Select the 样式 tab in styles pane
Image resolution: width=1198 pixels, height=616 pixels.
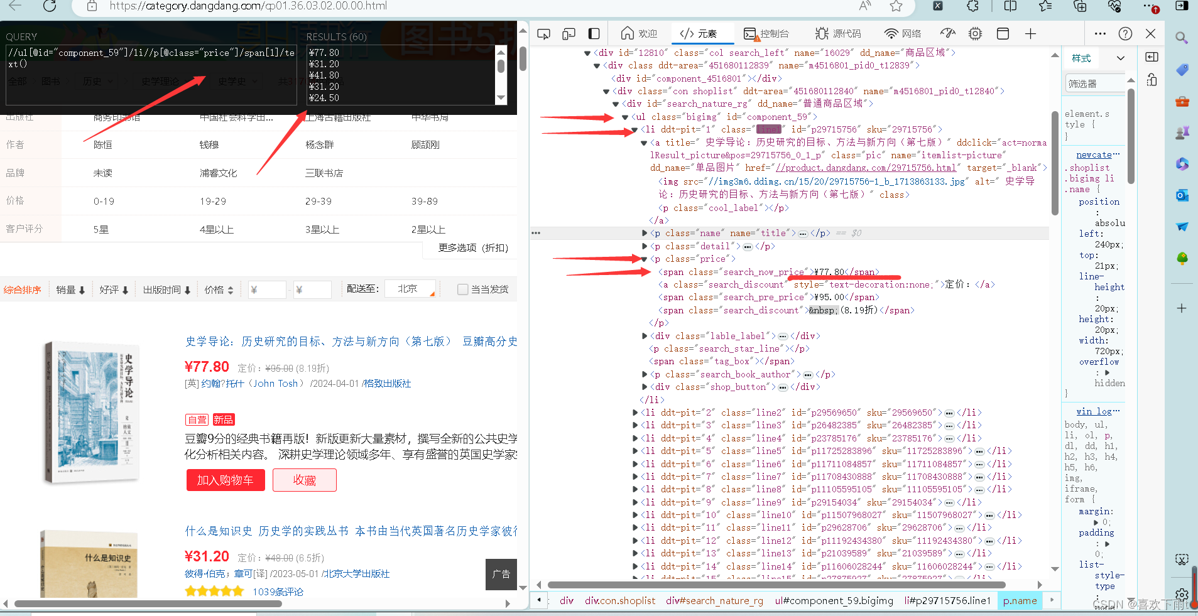click(x=1081, y=58)
